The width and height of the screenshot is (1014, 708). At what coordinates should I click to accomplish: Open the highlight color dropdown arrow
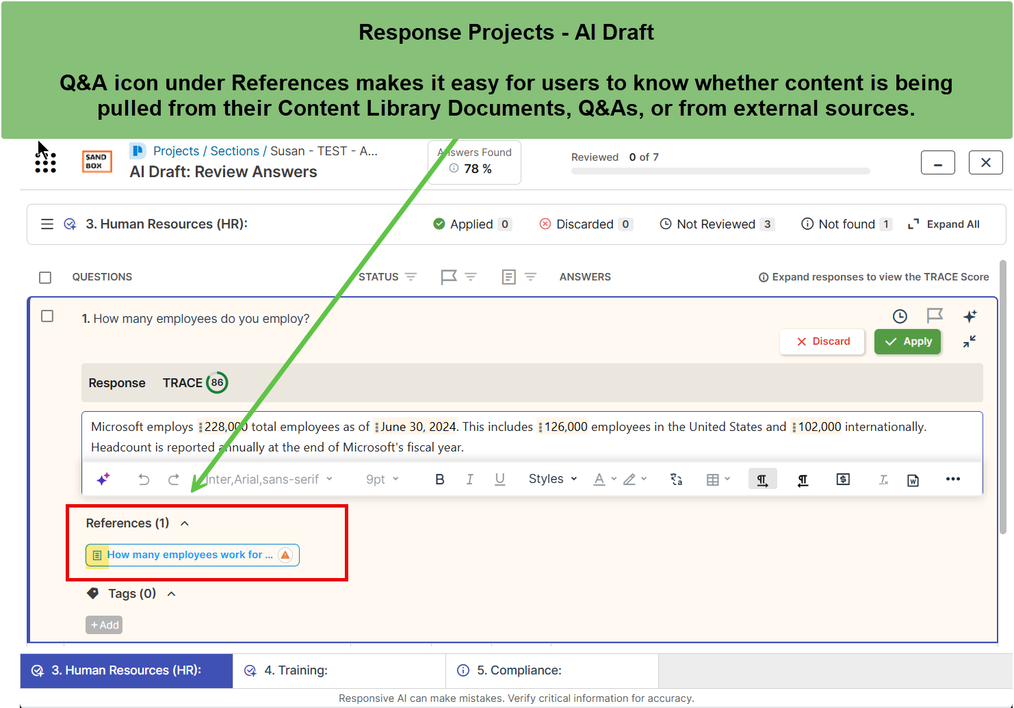click(x=644, y=479)
